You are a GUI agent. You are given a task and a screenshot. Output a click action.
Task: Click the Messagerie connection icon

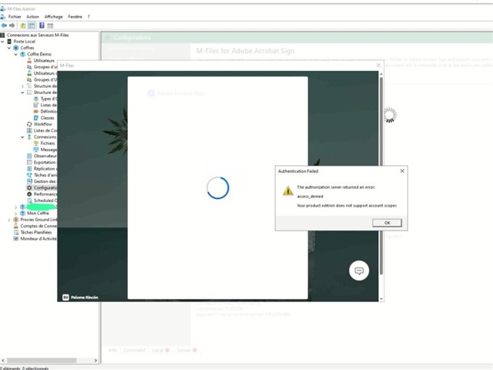click(36, 150)
